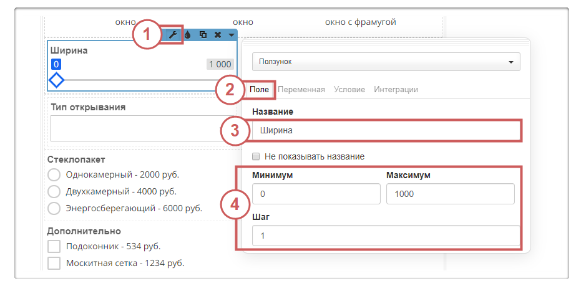The height and width of the screenshot is (286, 576).
Task: Choose the Двухкамерный - 4000 руб. option
Action: [54, 191]
